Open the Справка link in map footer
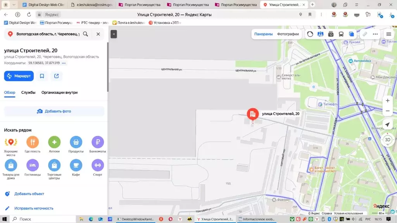Image resolution: width=397 pixels, height=223 pixels. coord(326,213)
